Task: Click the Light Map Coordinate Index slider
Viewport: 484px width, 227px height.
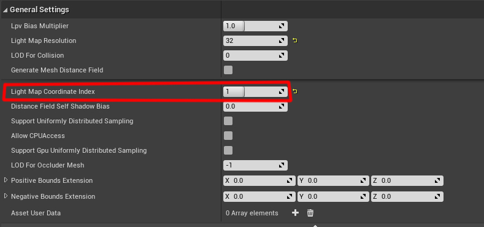Action: pyautogui.click(x=255, y=91)
